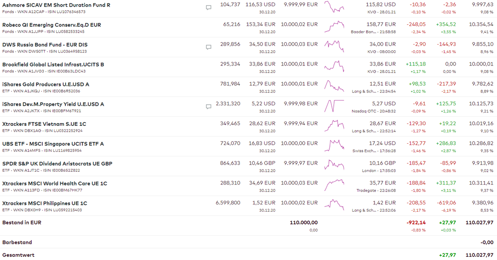
Task: Open the UBS ETF - MSCI Singapore UCITS ETF A name
Action: 53,144
